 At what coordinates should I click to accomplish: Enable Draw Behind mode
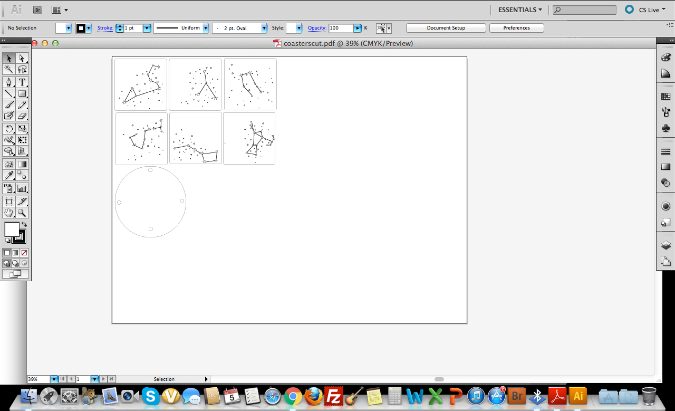[15, 263]
